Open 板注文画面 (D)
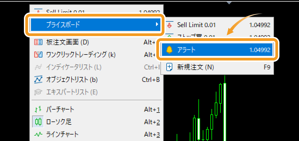 point(96,42)
